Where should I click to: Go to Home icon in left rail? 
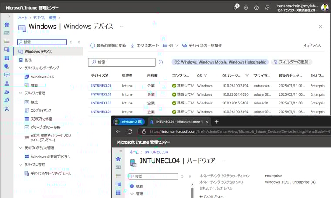[x=7, y=24]
